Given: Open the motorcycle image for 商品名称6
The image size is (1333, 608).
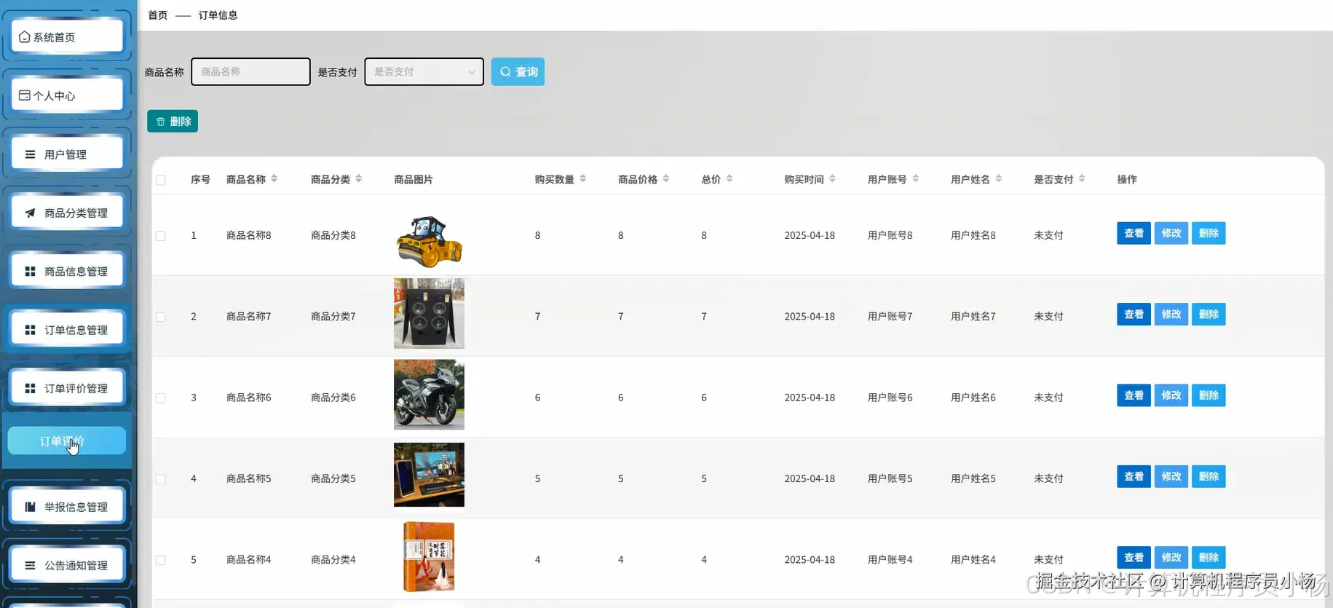Looking at the screenshot, I should coord(429,395).
